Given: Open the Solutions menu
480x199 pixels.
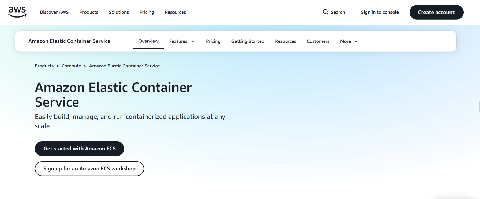Looking at the screenshot, I should (x=119, y=12).
